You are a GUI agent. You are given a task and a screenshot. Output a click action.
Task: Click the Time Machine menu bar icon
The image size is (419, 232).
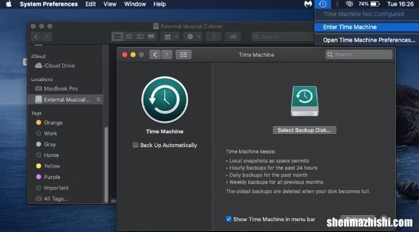[x=322, y=4]
